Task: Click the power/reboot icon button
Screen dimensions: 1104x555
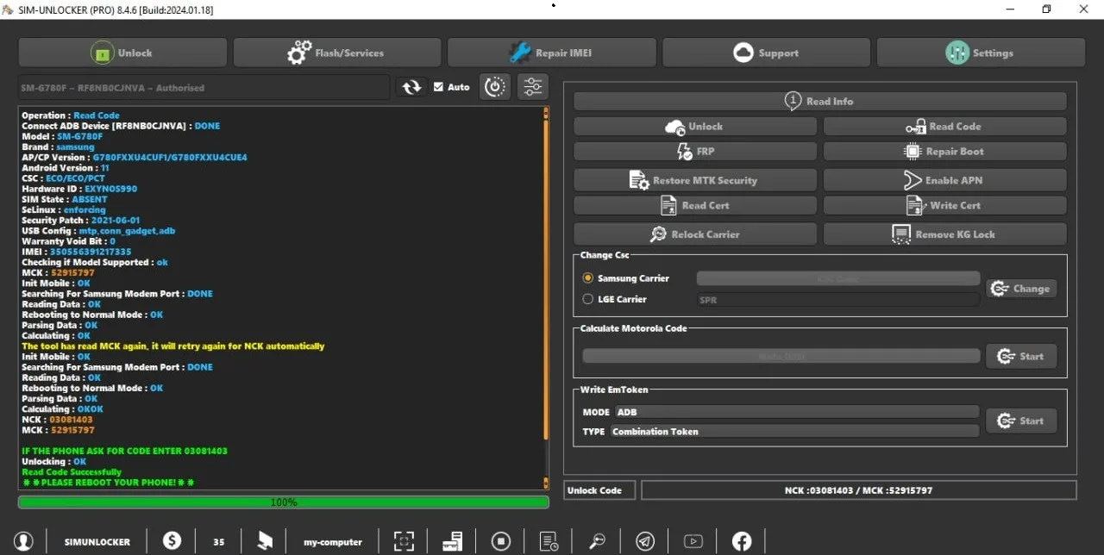Action: (x=495, y=87)
